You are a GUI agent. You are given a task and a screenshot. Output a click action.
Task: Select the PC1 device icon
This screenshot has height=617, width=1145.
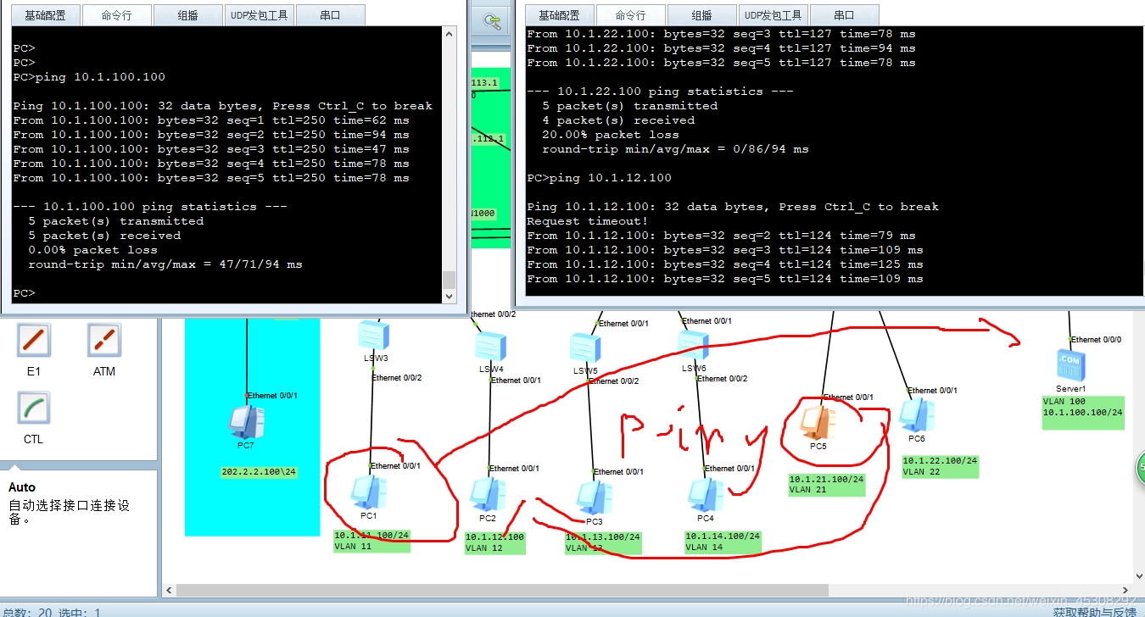click(368, 492)
